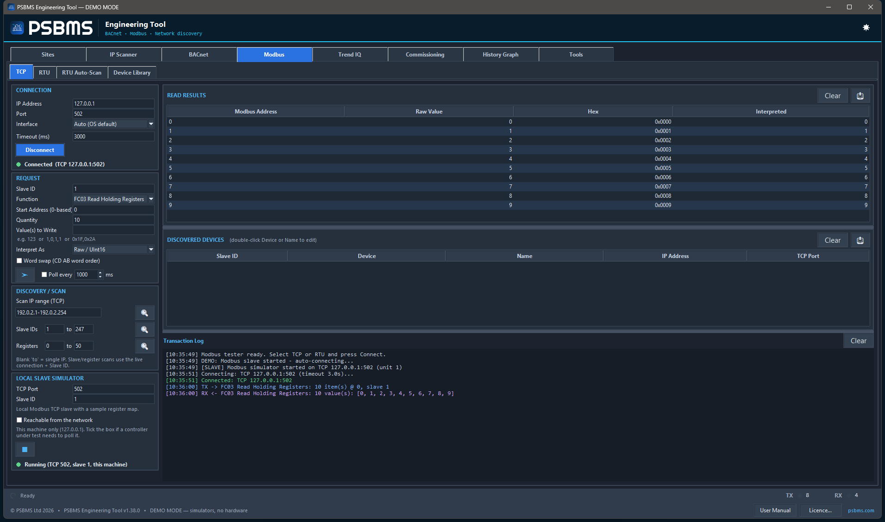Run the Registers scan magnifier
This screenshot has height=522, width=885.
(x=144, y=346)
